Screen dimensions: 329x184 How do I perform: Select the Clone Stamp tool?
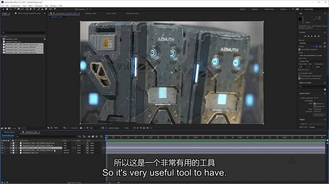click(43, 9)
